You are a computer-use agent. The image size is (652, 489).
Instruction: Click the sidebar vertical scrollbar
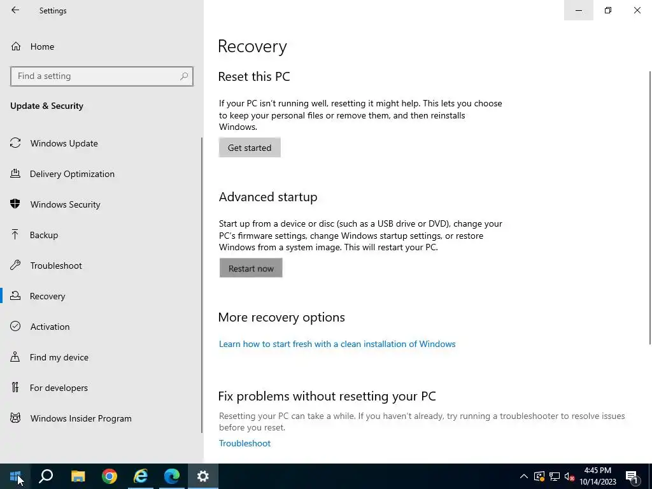pos(202,285)
